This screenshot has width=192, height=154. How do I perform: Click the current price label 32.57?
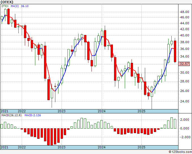tap(184, 64)
